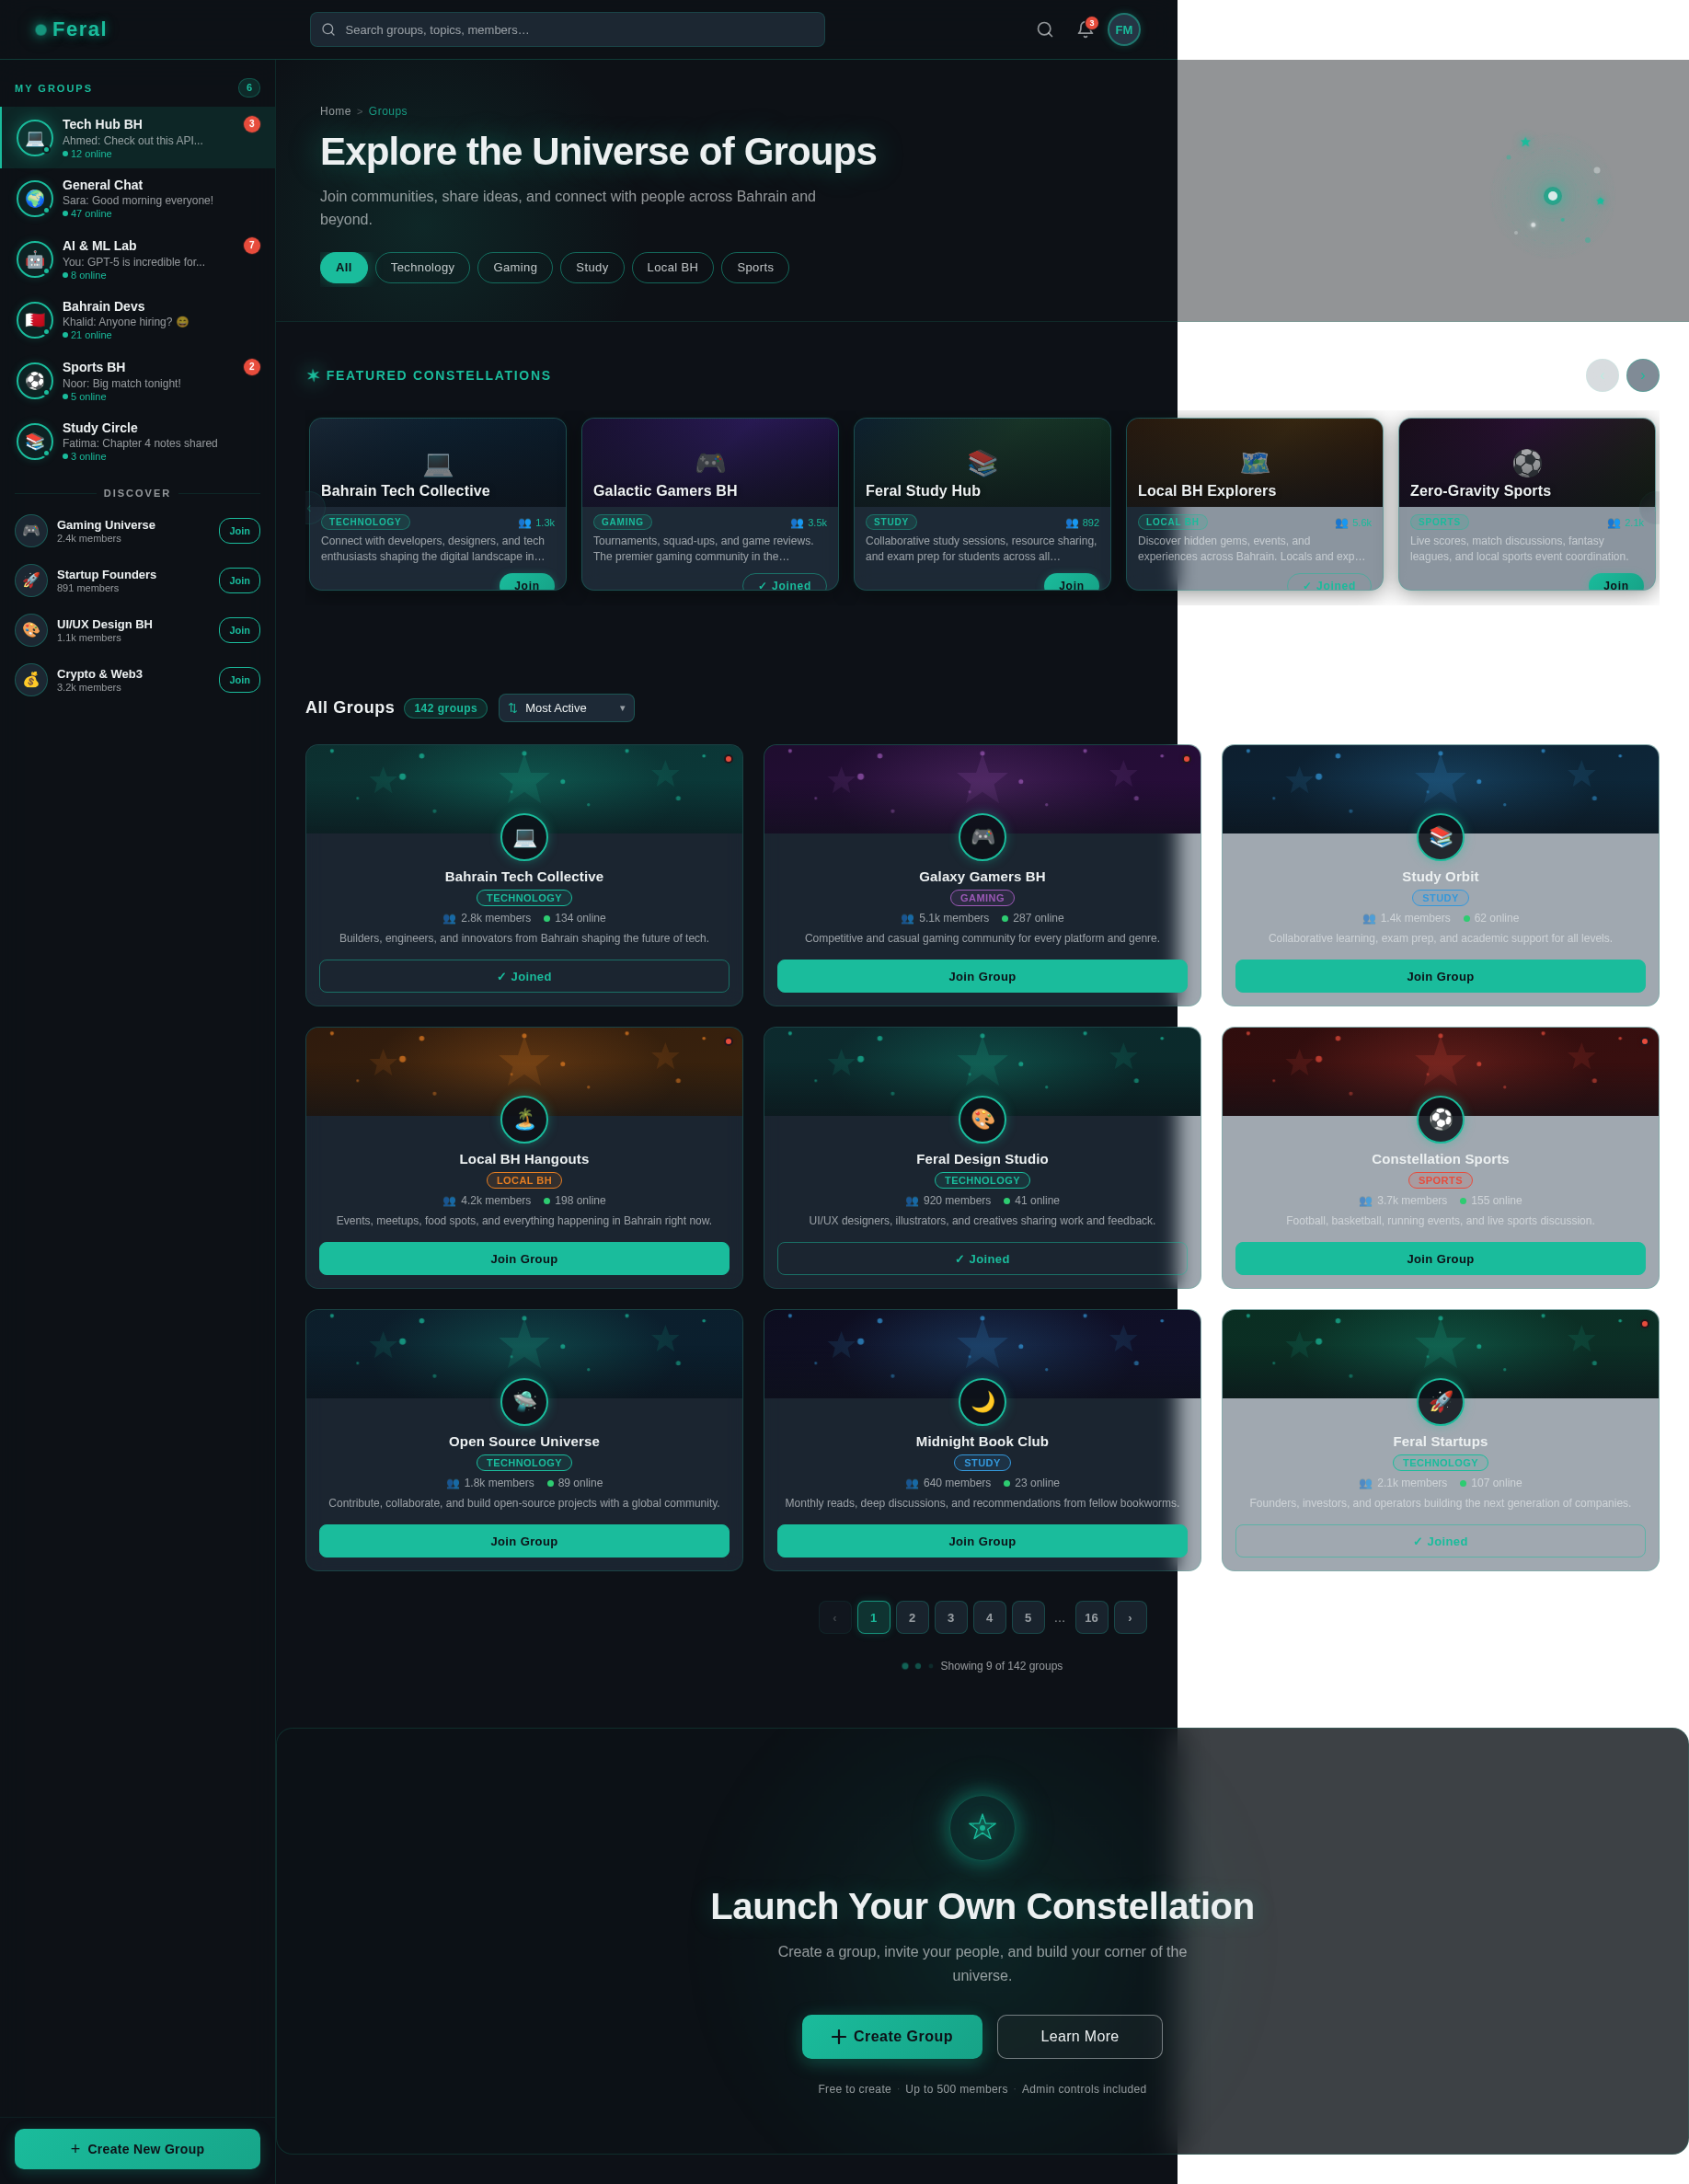Toggle Joined status on Feral Startups card
1689x2184 pixels.
point(1439,1540)
